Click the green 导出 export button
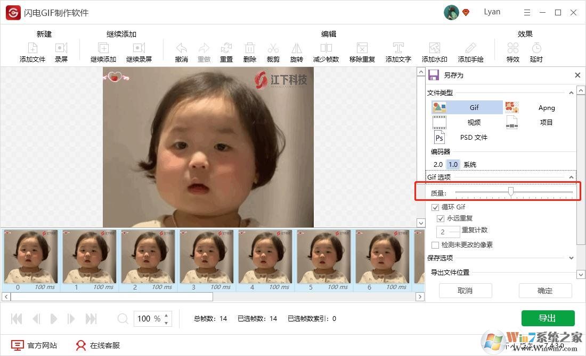The width and height of the screenshot is (586, 356). (x=547, y=318)
